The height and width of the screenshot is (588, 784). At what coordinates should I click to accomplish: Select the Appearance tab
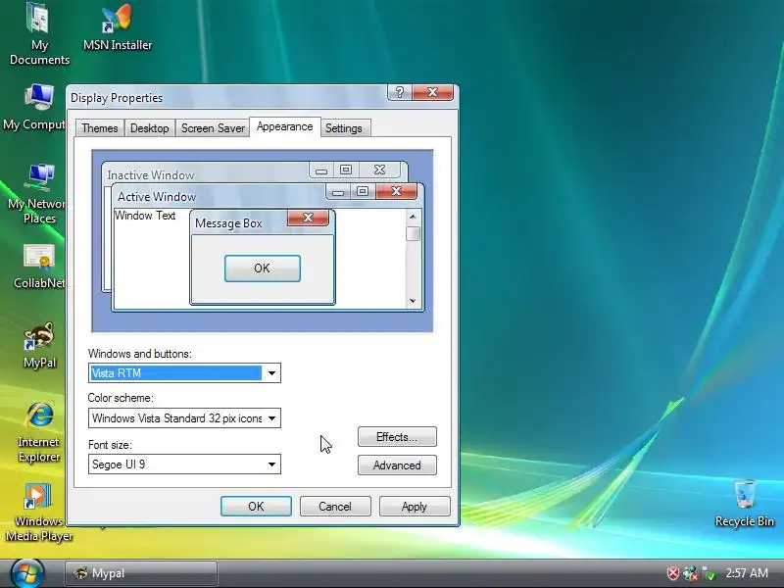coord(284,126)
